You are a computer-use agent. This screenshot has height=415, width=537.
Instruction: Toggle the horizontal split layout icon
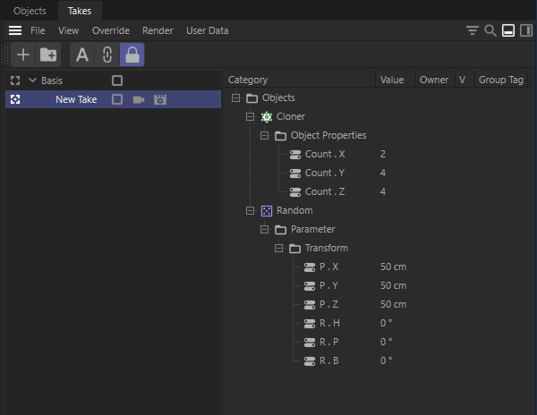click(507, 30)
